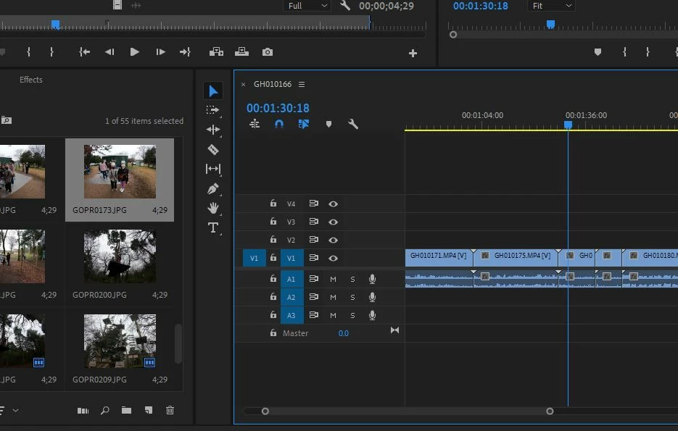This screenshot has height=431, width=678.
Task: Select the Pen tool
Action: [x=212, y=189]
